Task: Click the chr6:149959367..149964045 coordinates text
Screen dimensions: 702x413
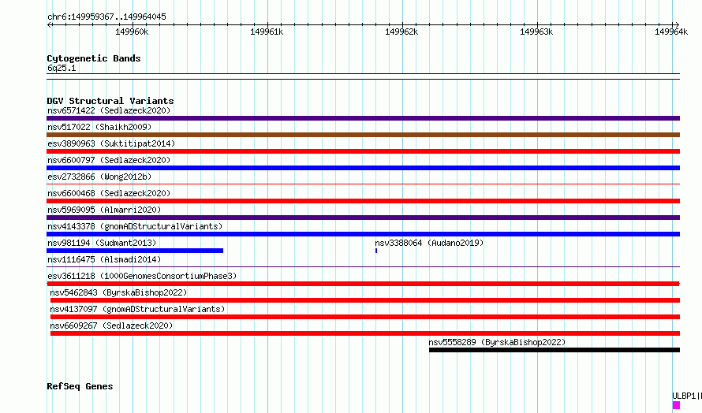Action: pos(106,17)
